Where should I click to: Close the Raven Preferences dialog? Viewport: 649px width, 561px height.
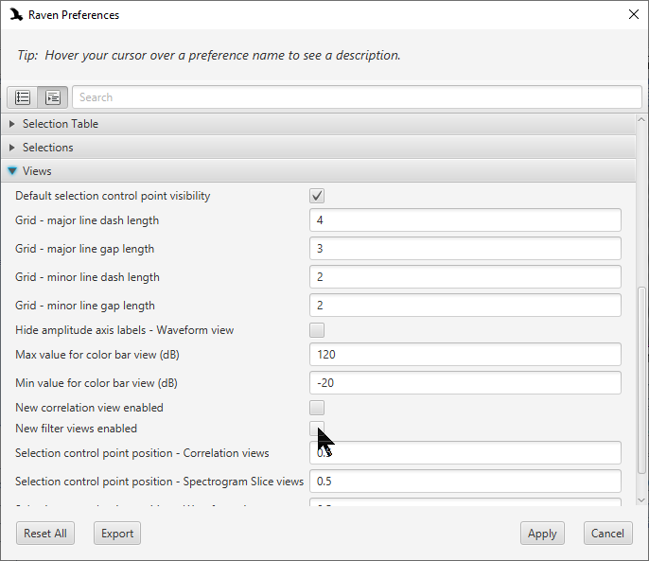pos(633,14)
